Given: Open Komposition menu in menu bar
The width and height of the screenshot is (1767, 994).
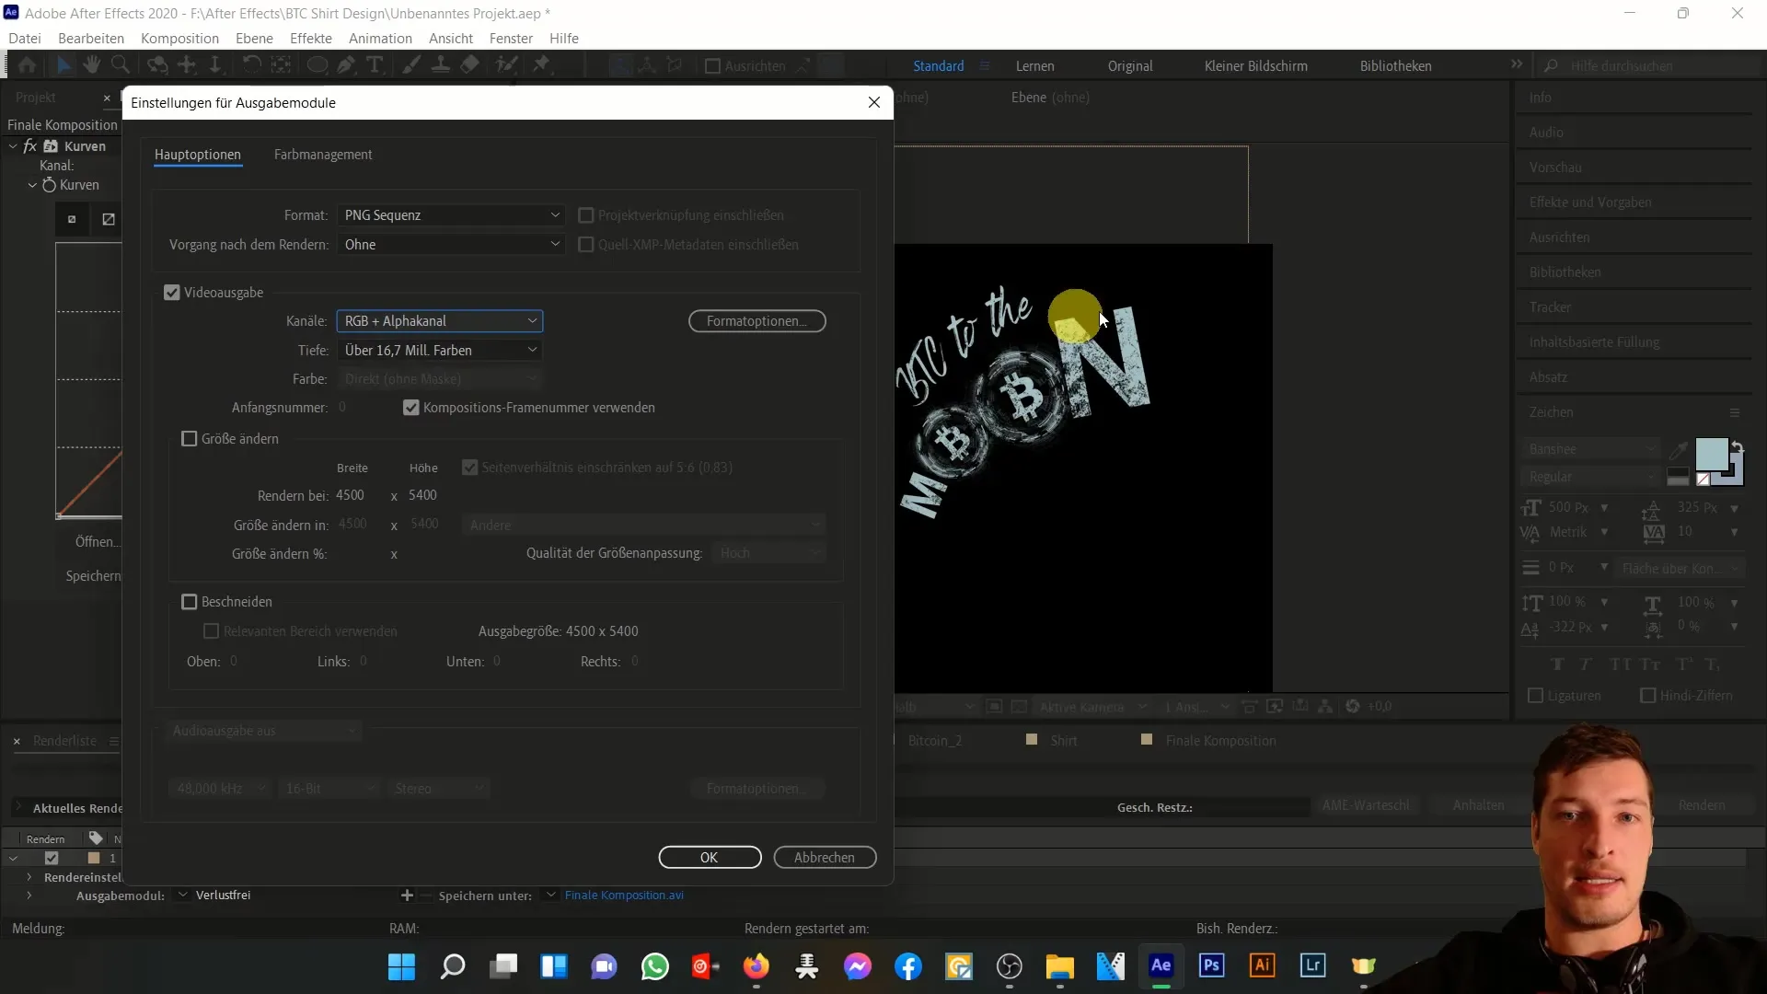Looking at the screenshot, I should tap(179, 38).
